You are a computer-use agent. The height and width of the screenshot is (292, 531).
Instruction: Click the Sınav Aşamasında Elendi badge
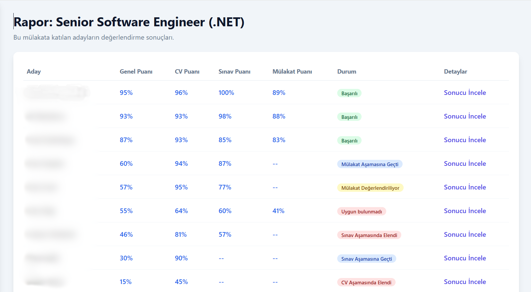click(x=369, y=235)
